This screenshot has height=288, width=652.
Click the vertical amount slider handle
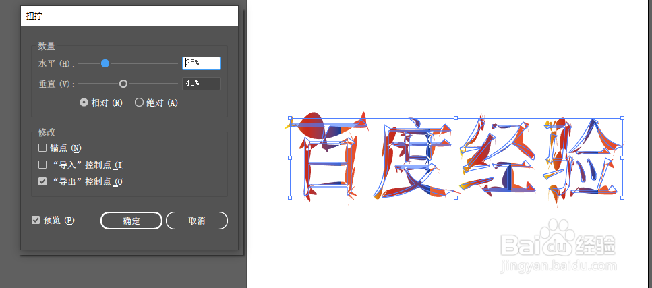coord(123,84)
